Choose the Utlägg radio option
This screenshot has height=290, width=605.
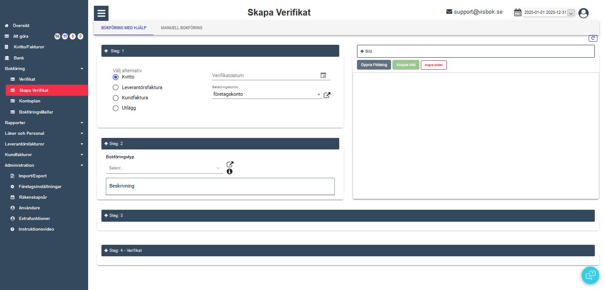tap(116, 108)
